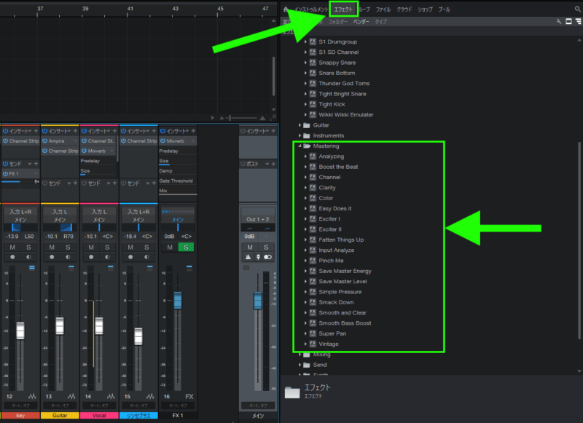Click the Exciter I FX chain icon
The width and height of the screenshot is (583, 423).
click(x=312, y=219)
